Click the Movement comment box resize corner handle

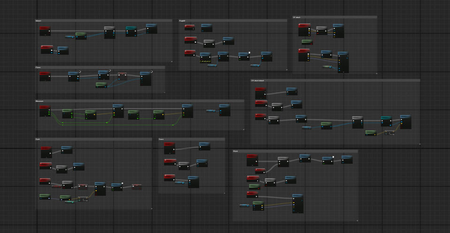click(243, 129)
